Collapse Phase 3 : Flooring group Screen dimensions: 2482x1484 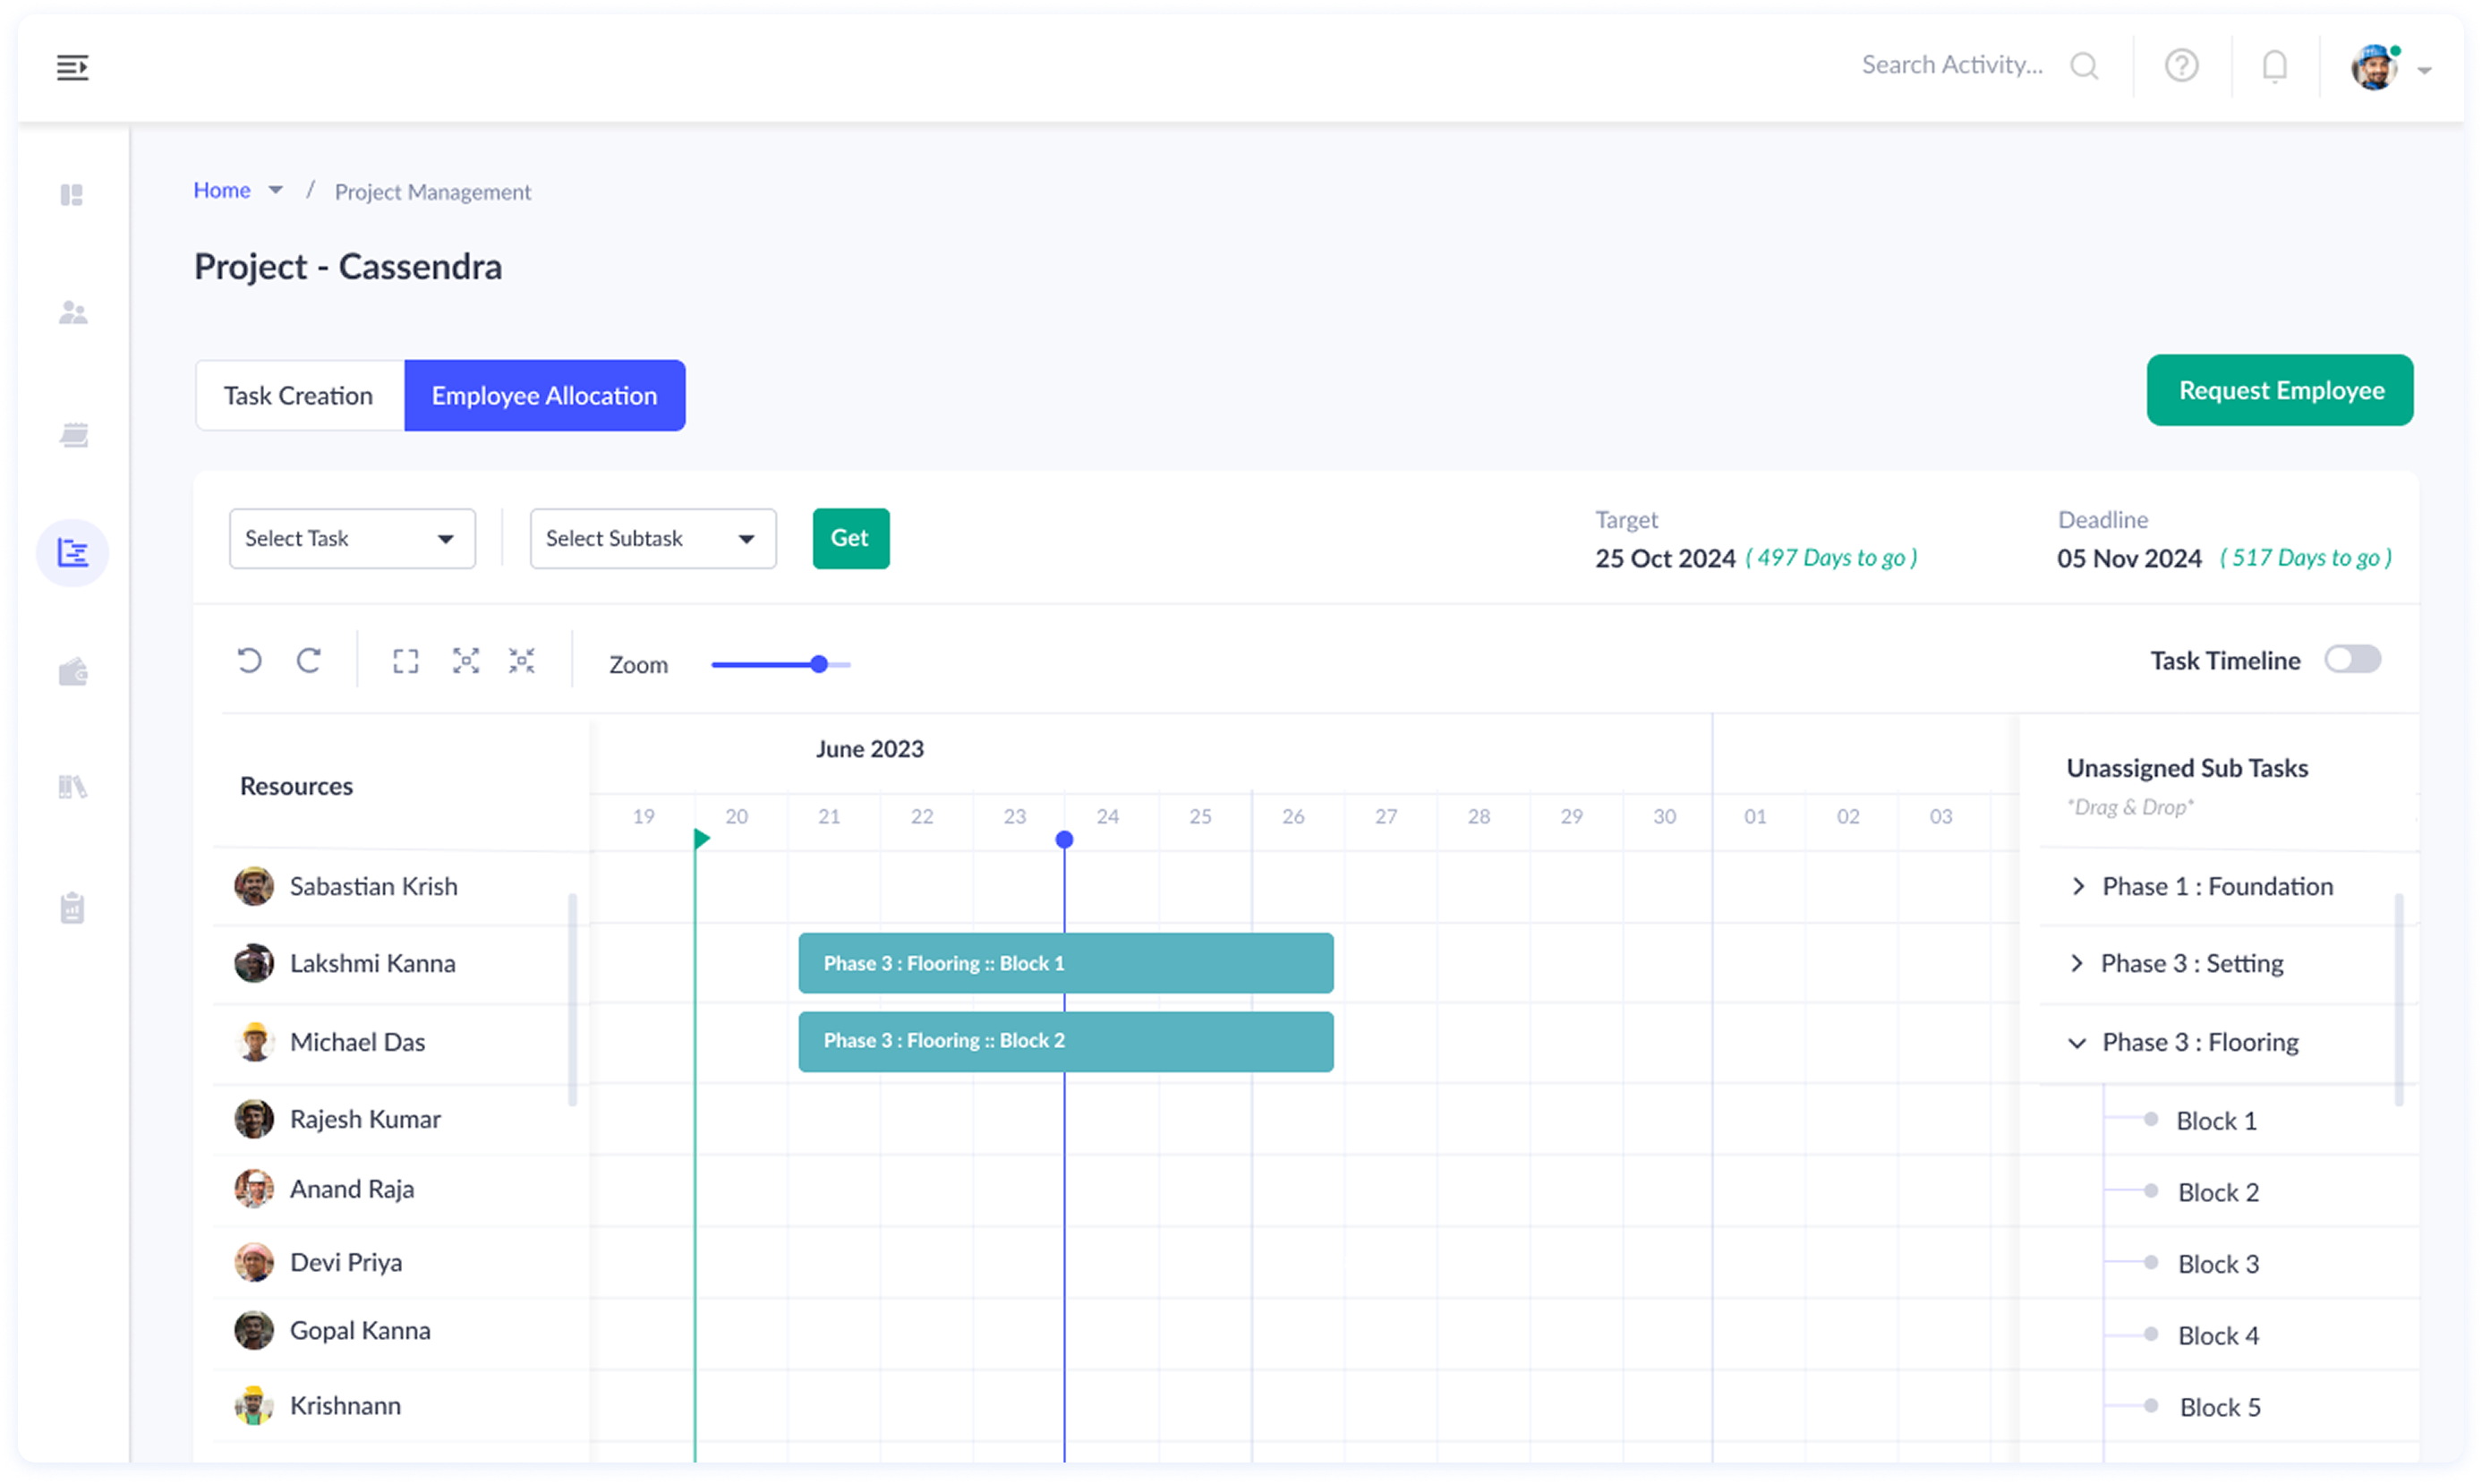[x=2078, y=1043]
